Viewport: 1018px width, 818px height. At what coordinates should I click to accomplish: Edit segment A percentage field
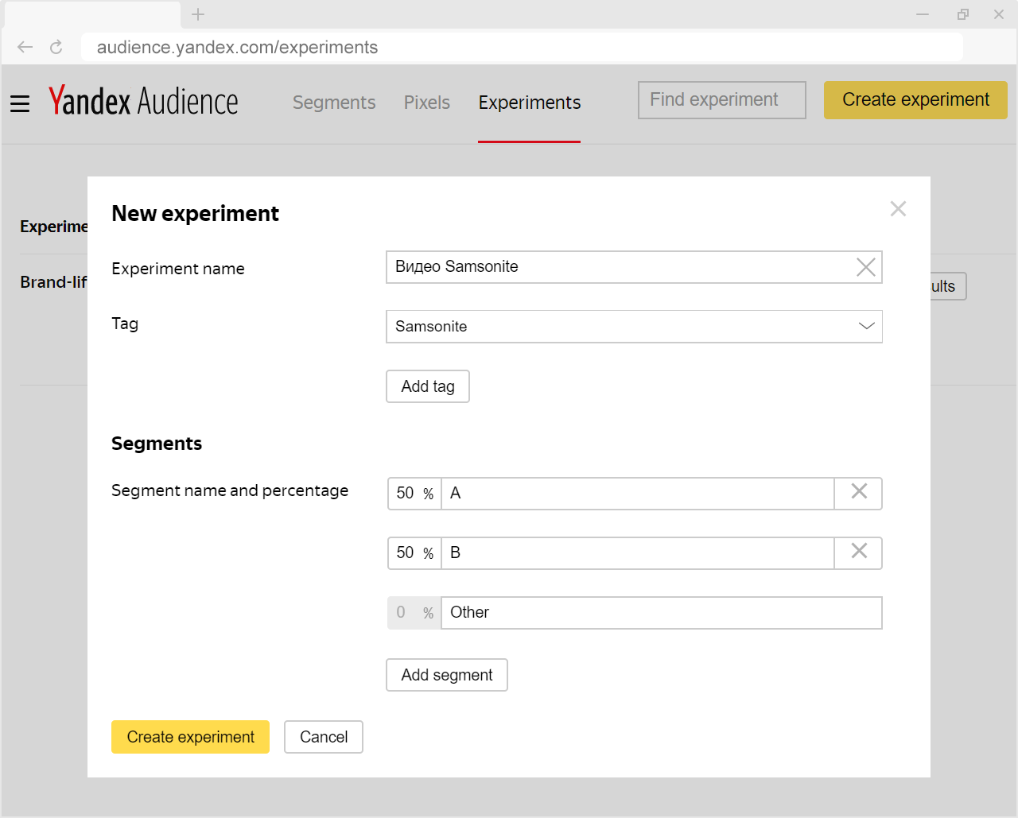click(406, 494)
